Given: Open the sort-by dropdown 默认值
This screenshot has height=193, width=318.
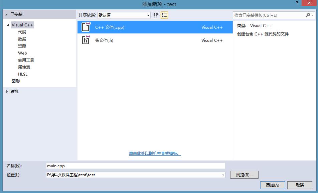Looking at the screenshot, I should (x=124, y=15).
